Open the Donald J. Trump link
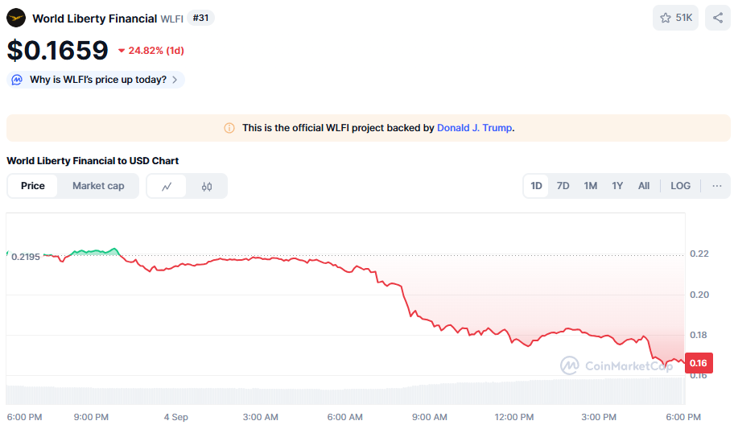 coord(474,128)
